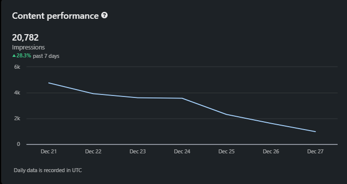Click the line's data point above Dec 21

pyautogui.click(x=49, y=83)
